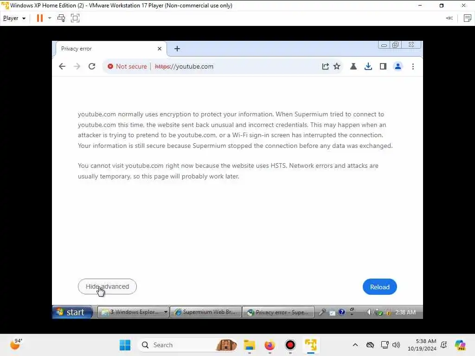Open the profile avatar icon
Image resolution: width=475 pixels, height=356 pixels.
[398, 66]
